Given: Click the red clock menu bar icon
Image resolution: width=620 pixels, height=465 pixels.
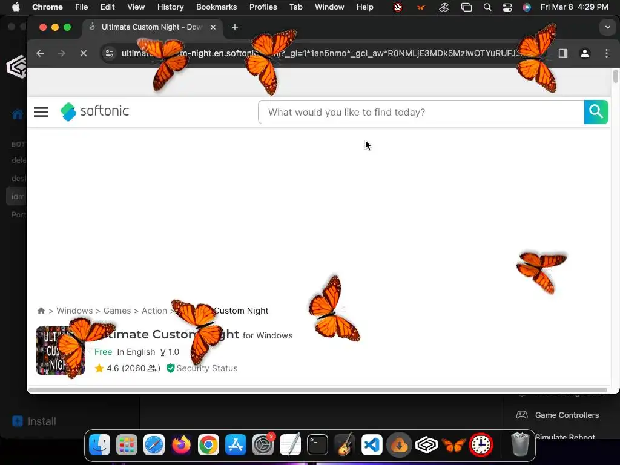Looking at the screenshot, I should tap(398, 7).
